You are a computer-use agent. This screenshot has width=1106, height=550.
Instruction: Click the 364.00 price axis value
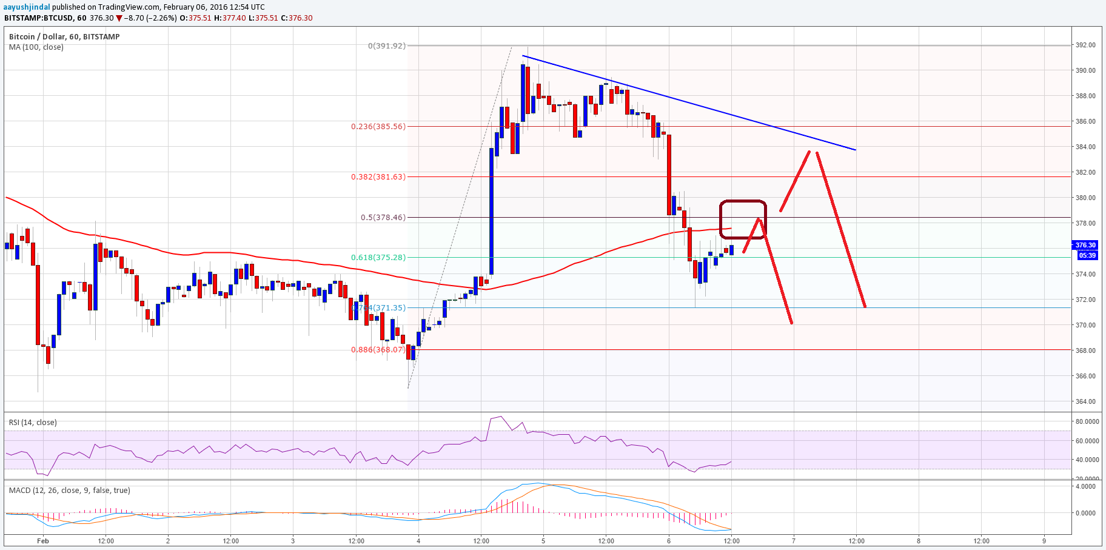[1085, 402]
